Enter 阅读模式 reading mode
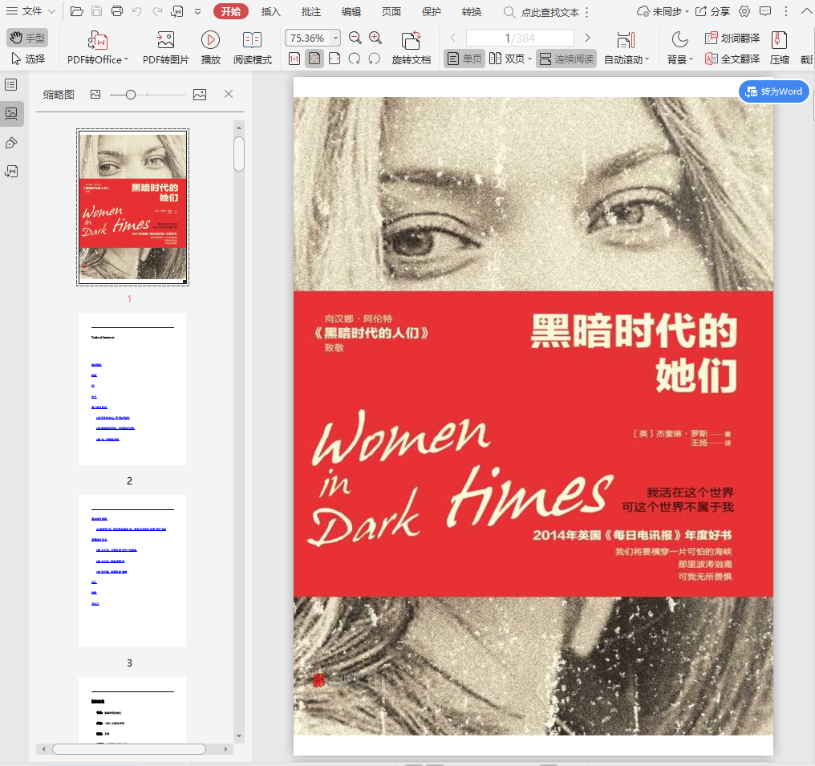Screen dimensions: 815x766 point(252,41)
